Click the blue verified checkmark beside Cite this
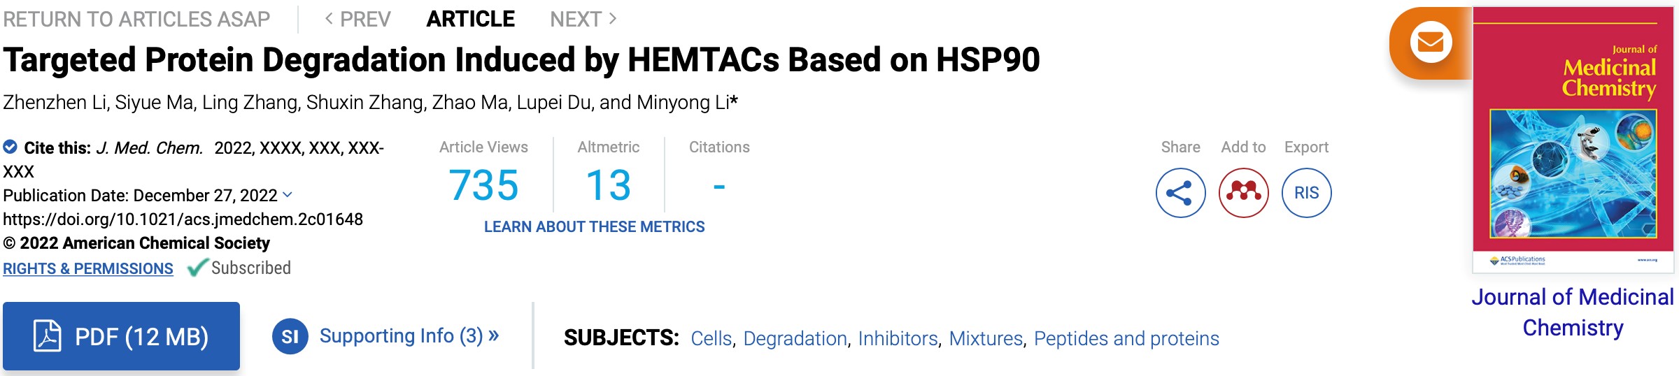The image size is (1679, 376). [x=10, y=147]
